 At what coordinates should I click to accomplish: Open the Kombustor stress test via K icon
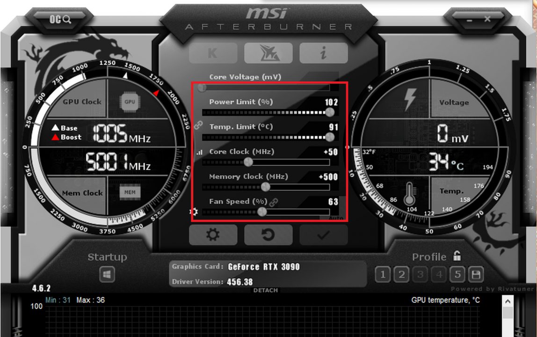[213, 52]
